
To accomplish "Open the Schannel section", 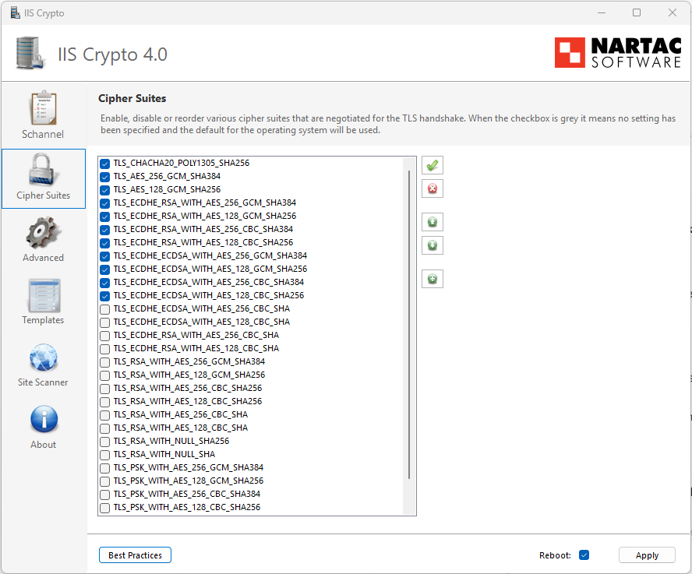I will pyautogui.click(x=44, y=114).
